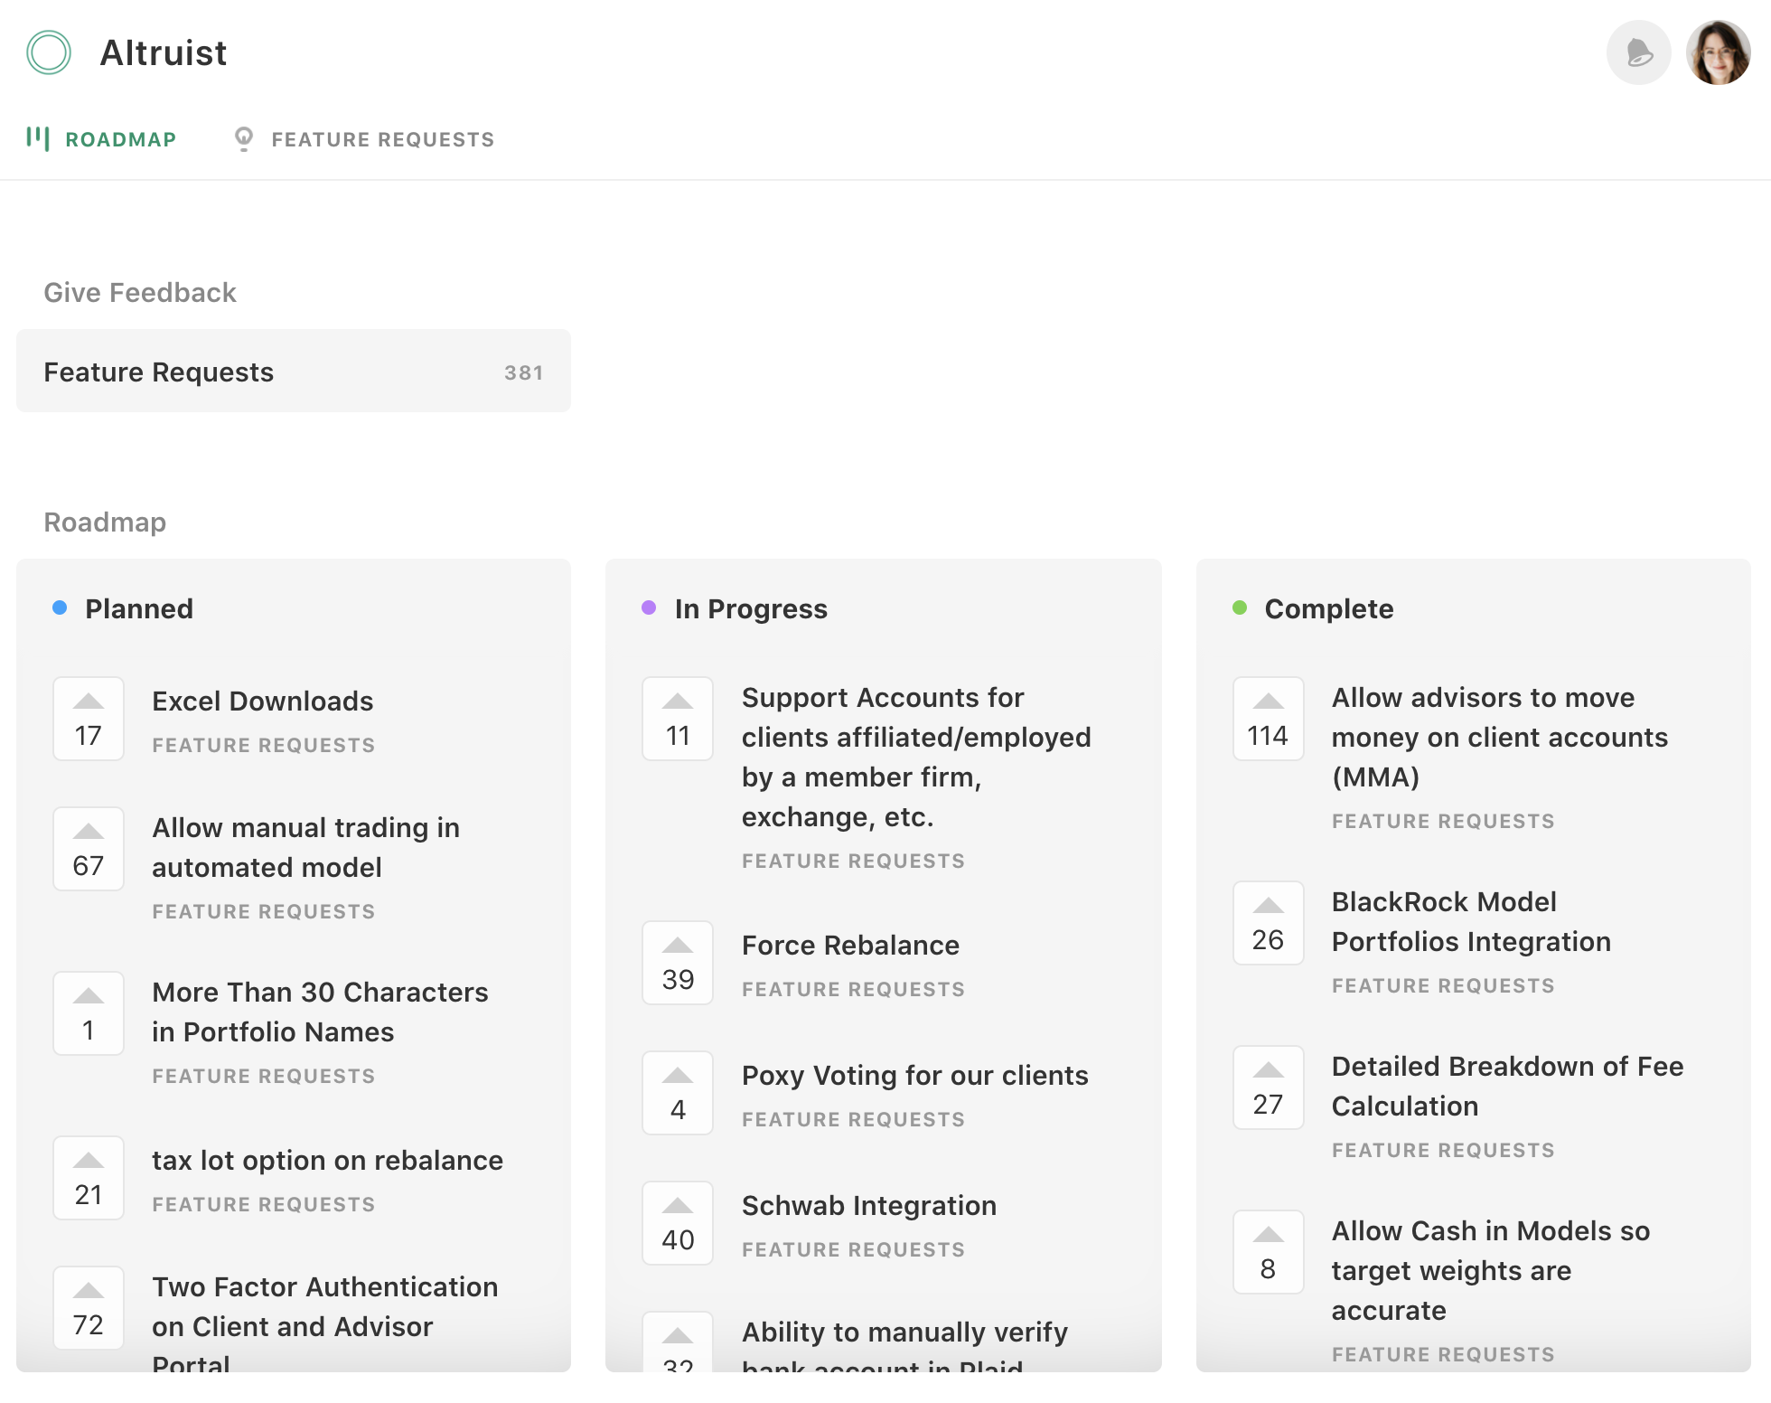Upvote Schwab Integration post
The width and height of the screenshot is (1771, 1403).
(678, 1223)
